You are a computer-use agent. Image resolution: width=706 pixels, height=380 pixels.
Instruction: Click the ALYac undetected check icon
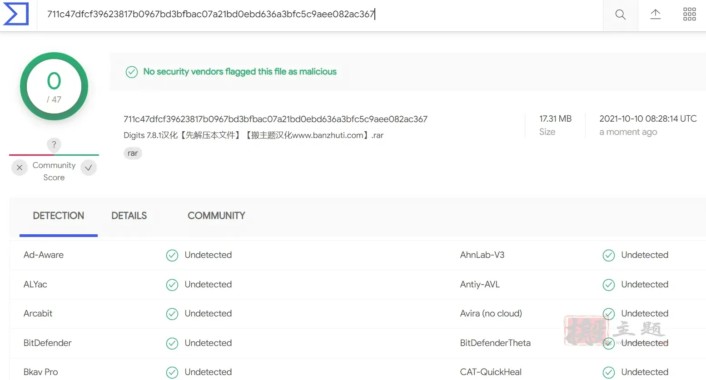click(x=172, y=285)
